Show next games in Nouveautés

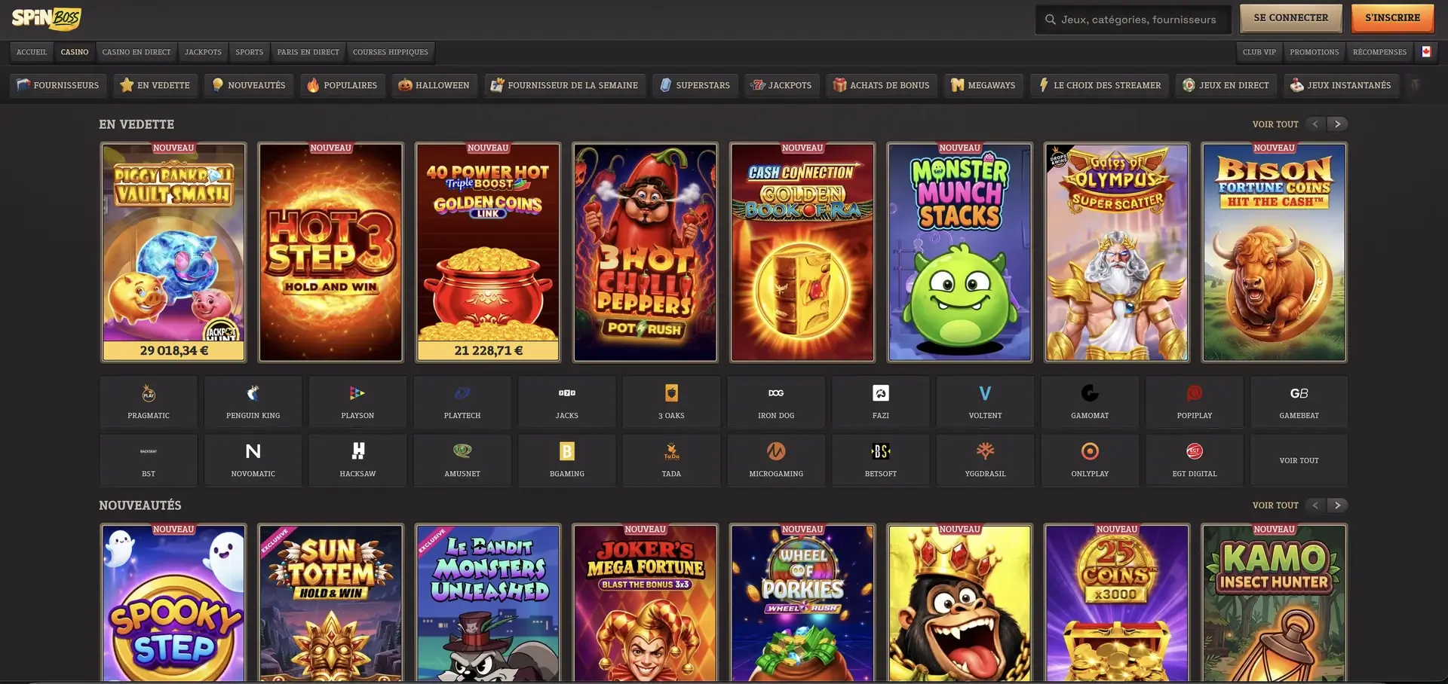pyautogui.click(x=1338, y=505)
